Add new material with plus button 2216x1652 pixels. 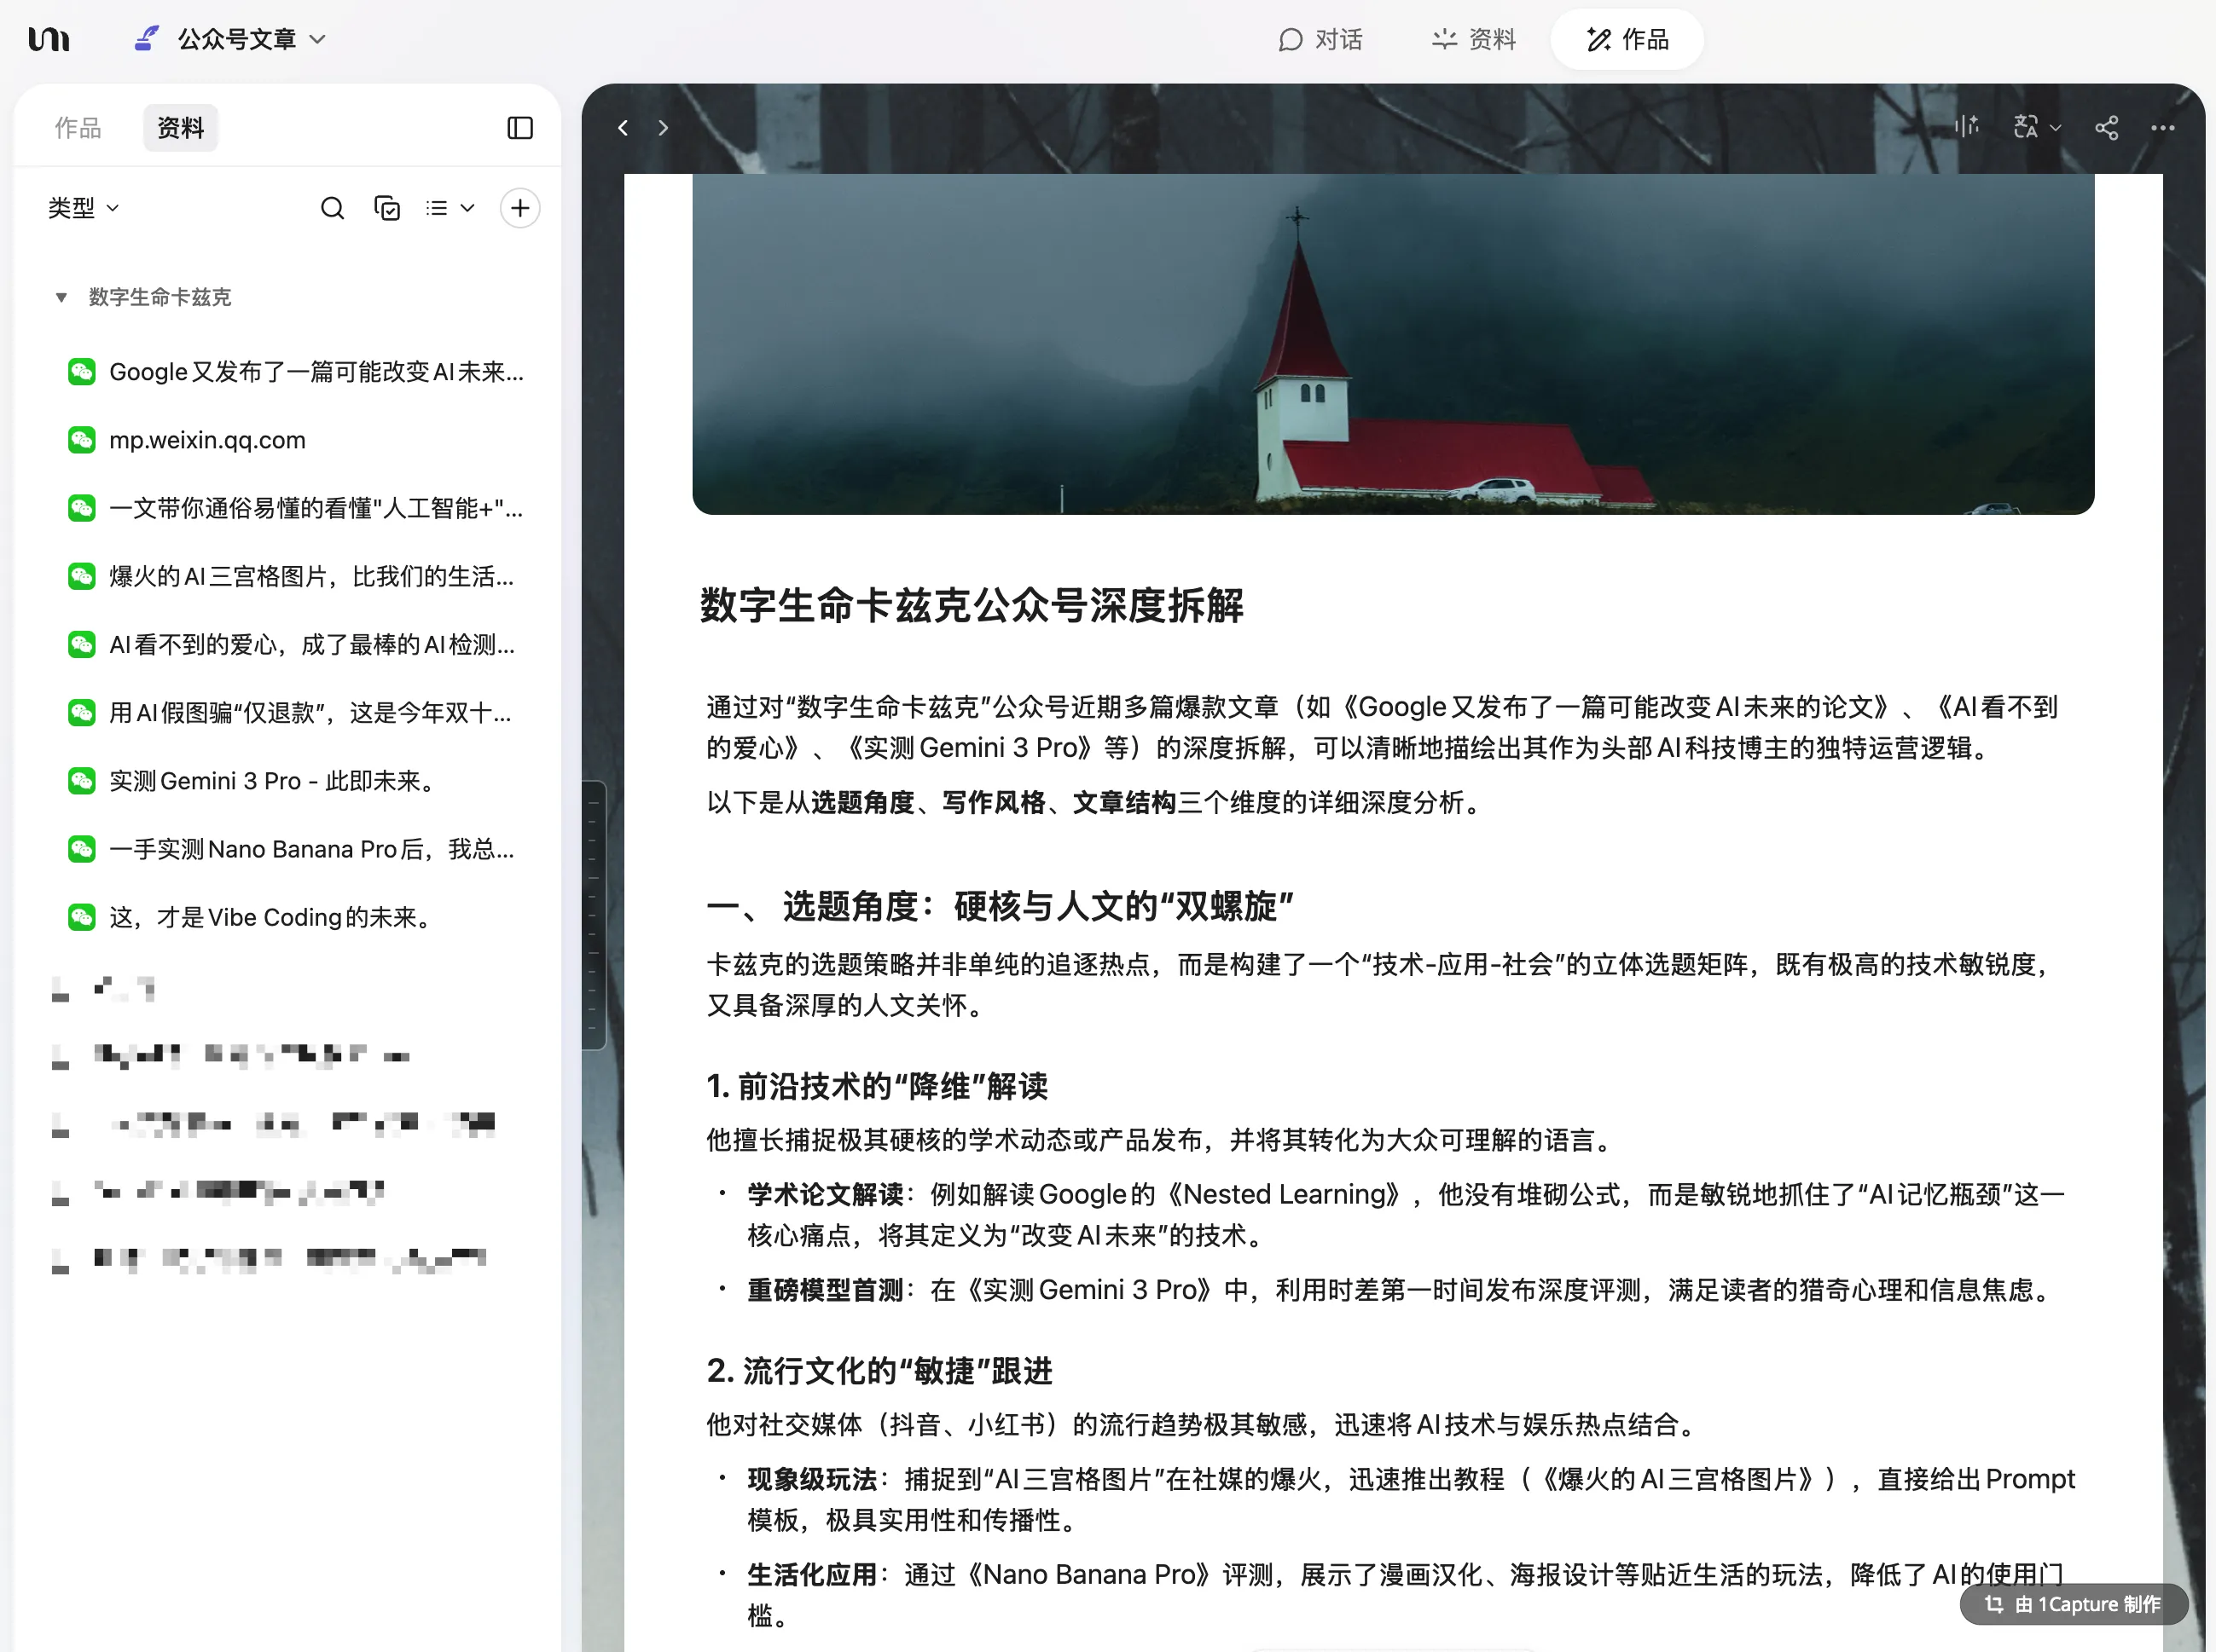[x=520, y=208]
